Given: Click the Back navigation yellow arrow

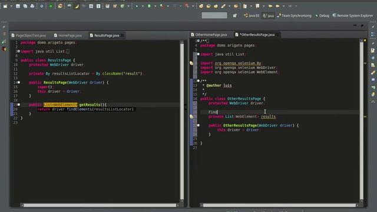Looking at the screenshot, I should tap(277, 6).
